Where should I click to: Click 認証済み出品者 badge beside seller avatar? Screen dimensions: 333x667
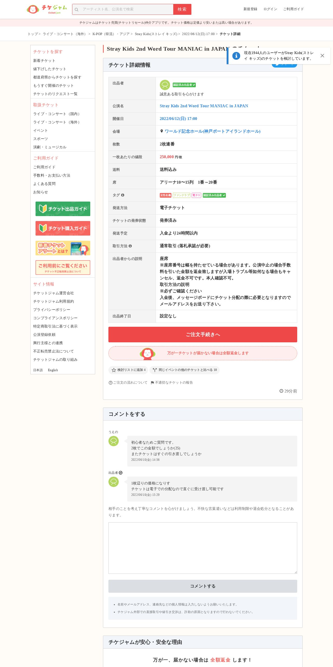(x=184, y=85)
